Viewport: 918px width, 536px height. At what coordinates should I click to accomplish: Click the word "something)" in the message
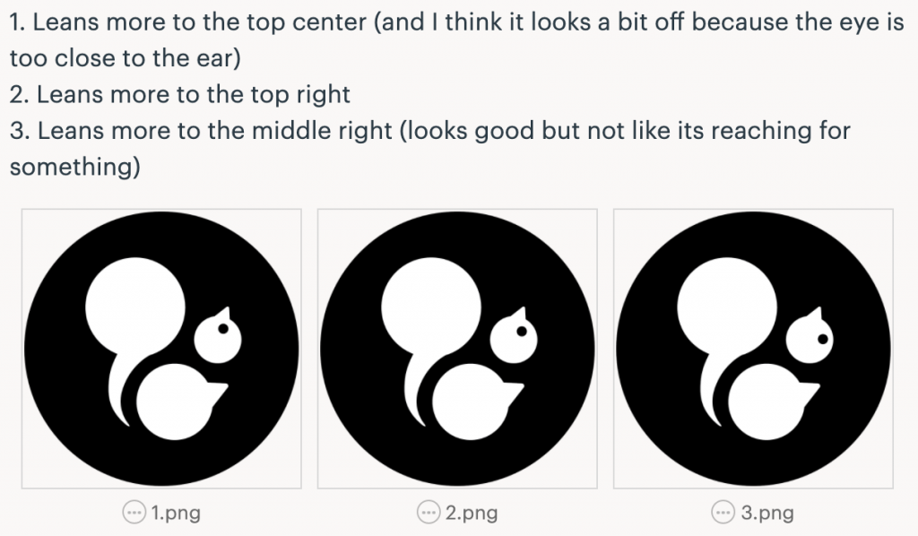(x=75, y=167)
